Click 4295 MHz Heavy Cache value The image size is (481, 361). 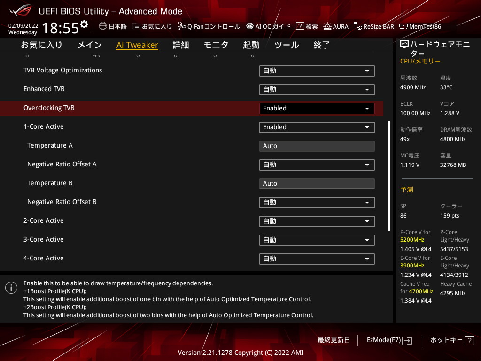coord(453,293)
